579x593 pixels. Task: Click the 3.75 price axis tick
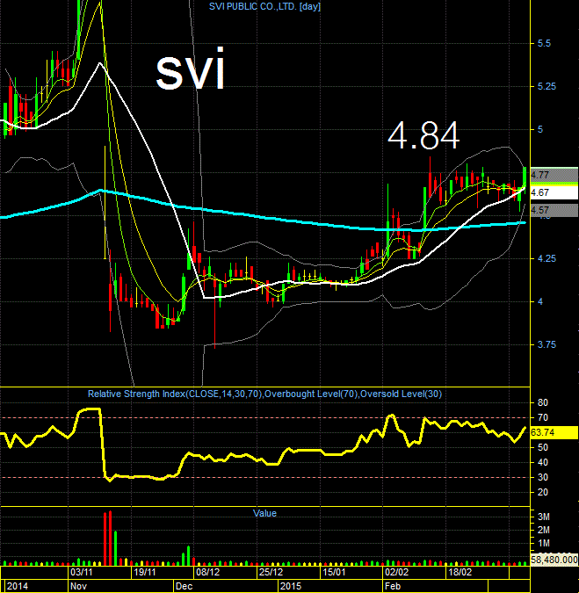pos(546,345)
